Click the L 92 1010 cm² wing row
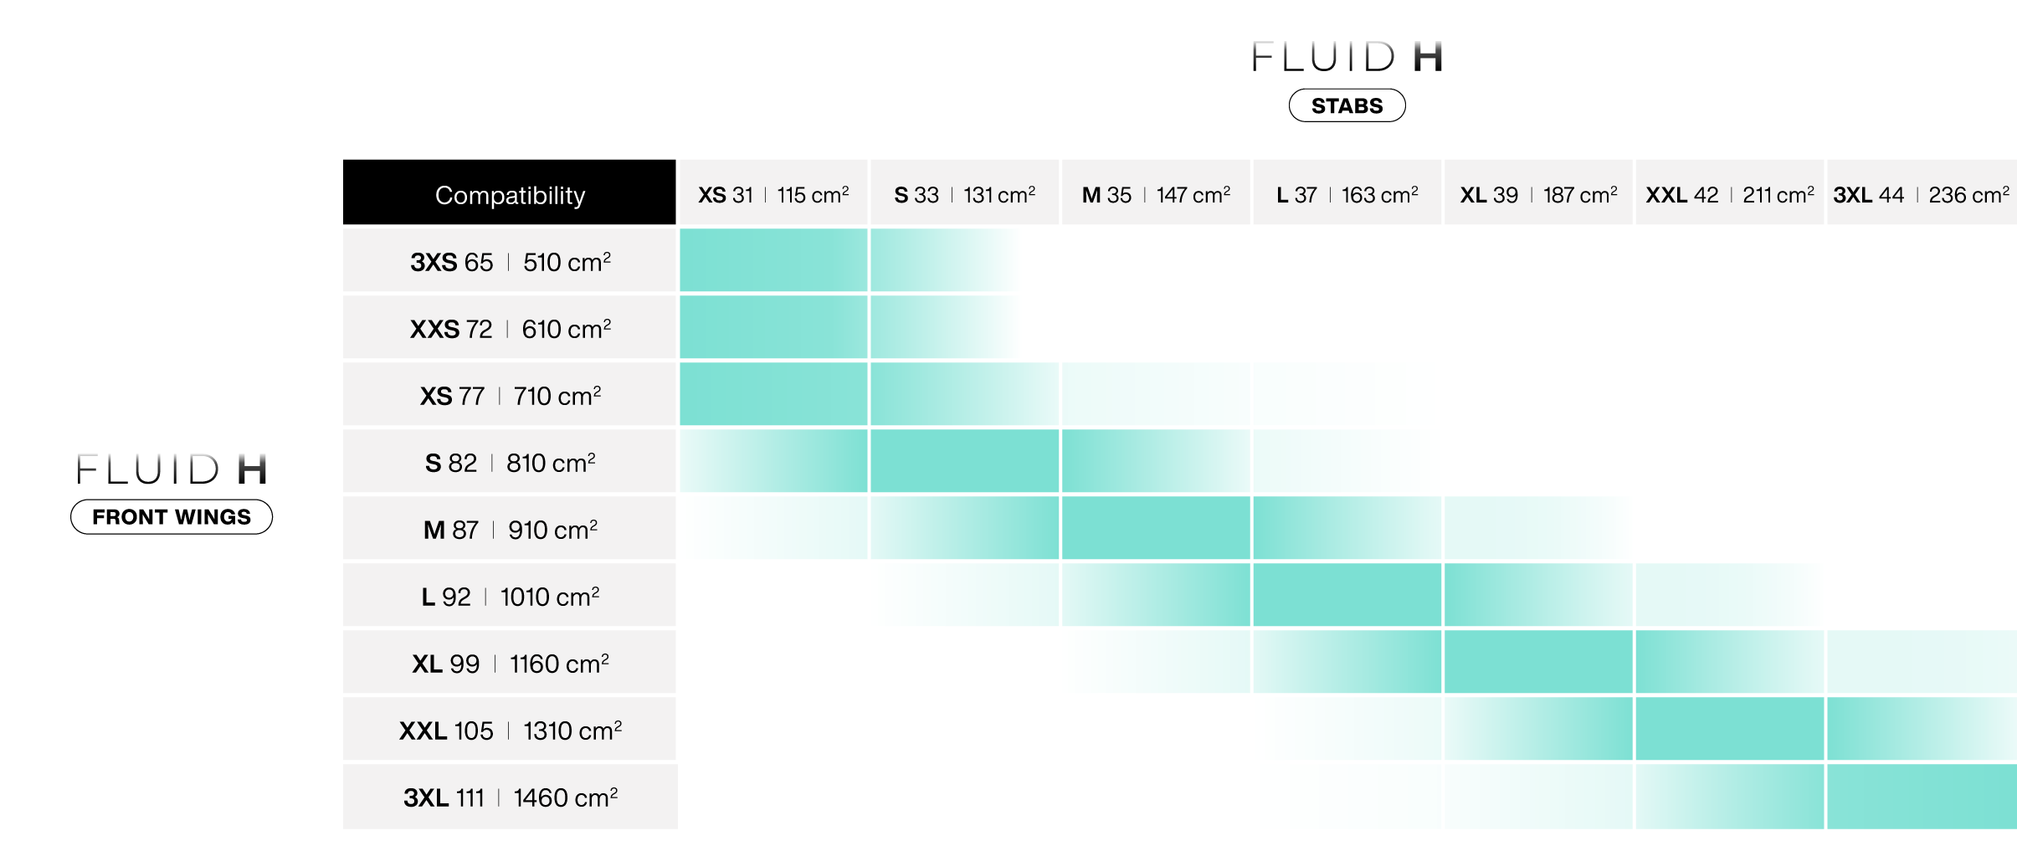 coord(510,595)
